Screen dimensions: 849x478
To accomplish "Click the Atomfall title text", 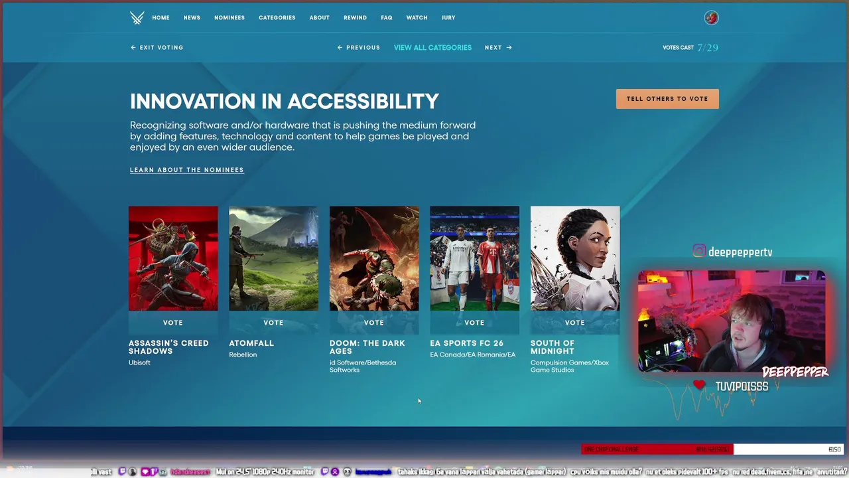I will [251, 343].
